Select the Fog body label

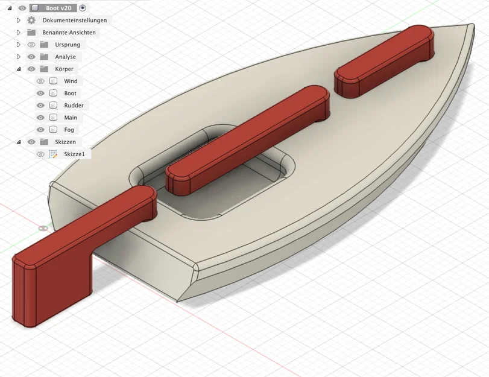coord(69,130)
